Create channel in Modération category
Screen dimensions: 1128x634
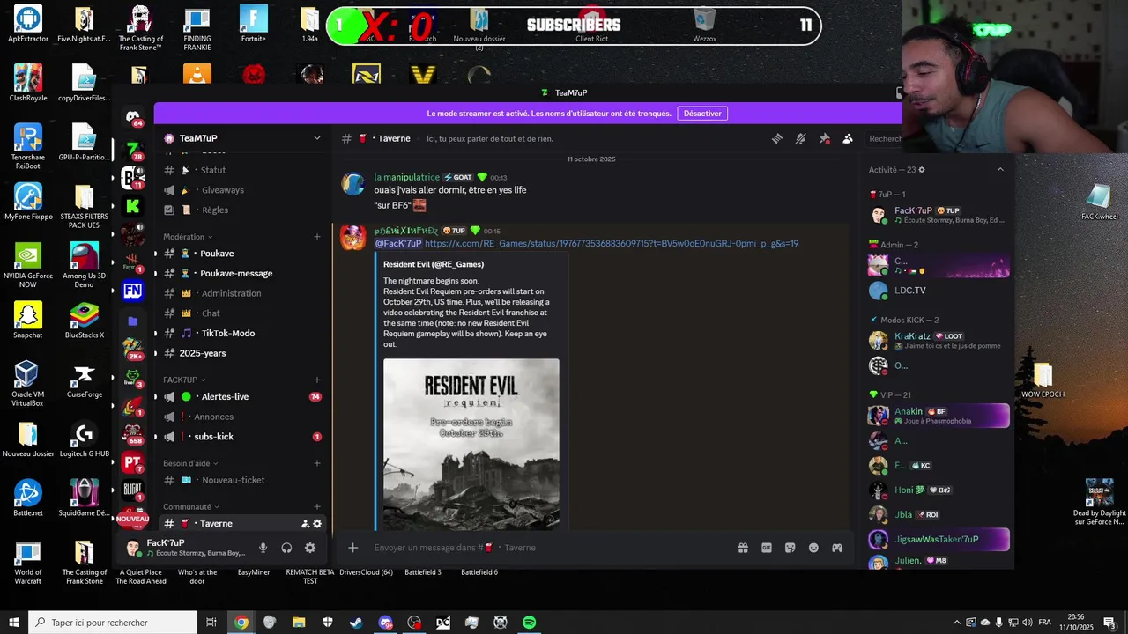[x=317, y=237]
